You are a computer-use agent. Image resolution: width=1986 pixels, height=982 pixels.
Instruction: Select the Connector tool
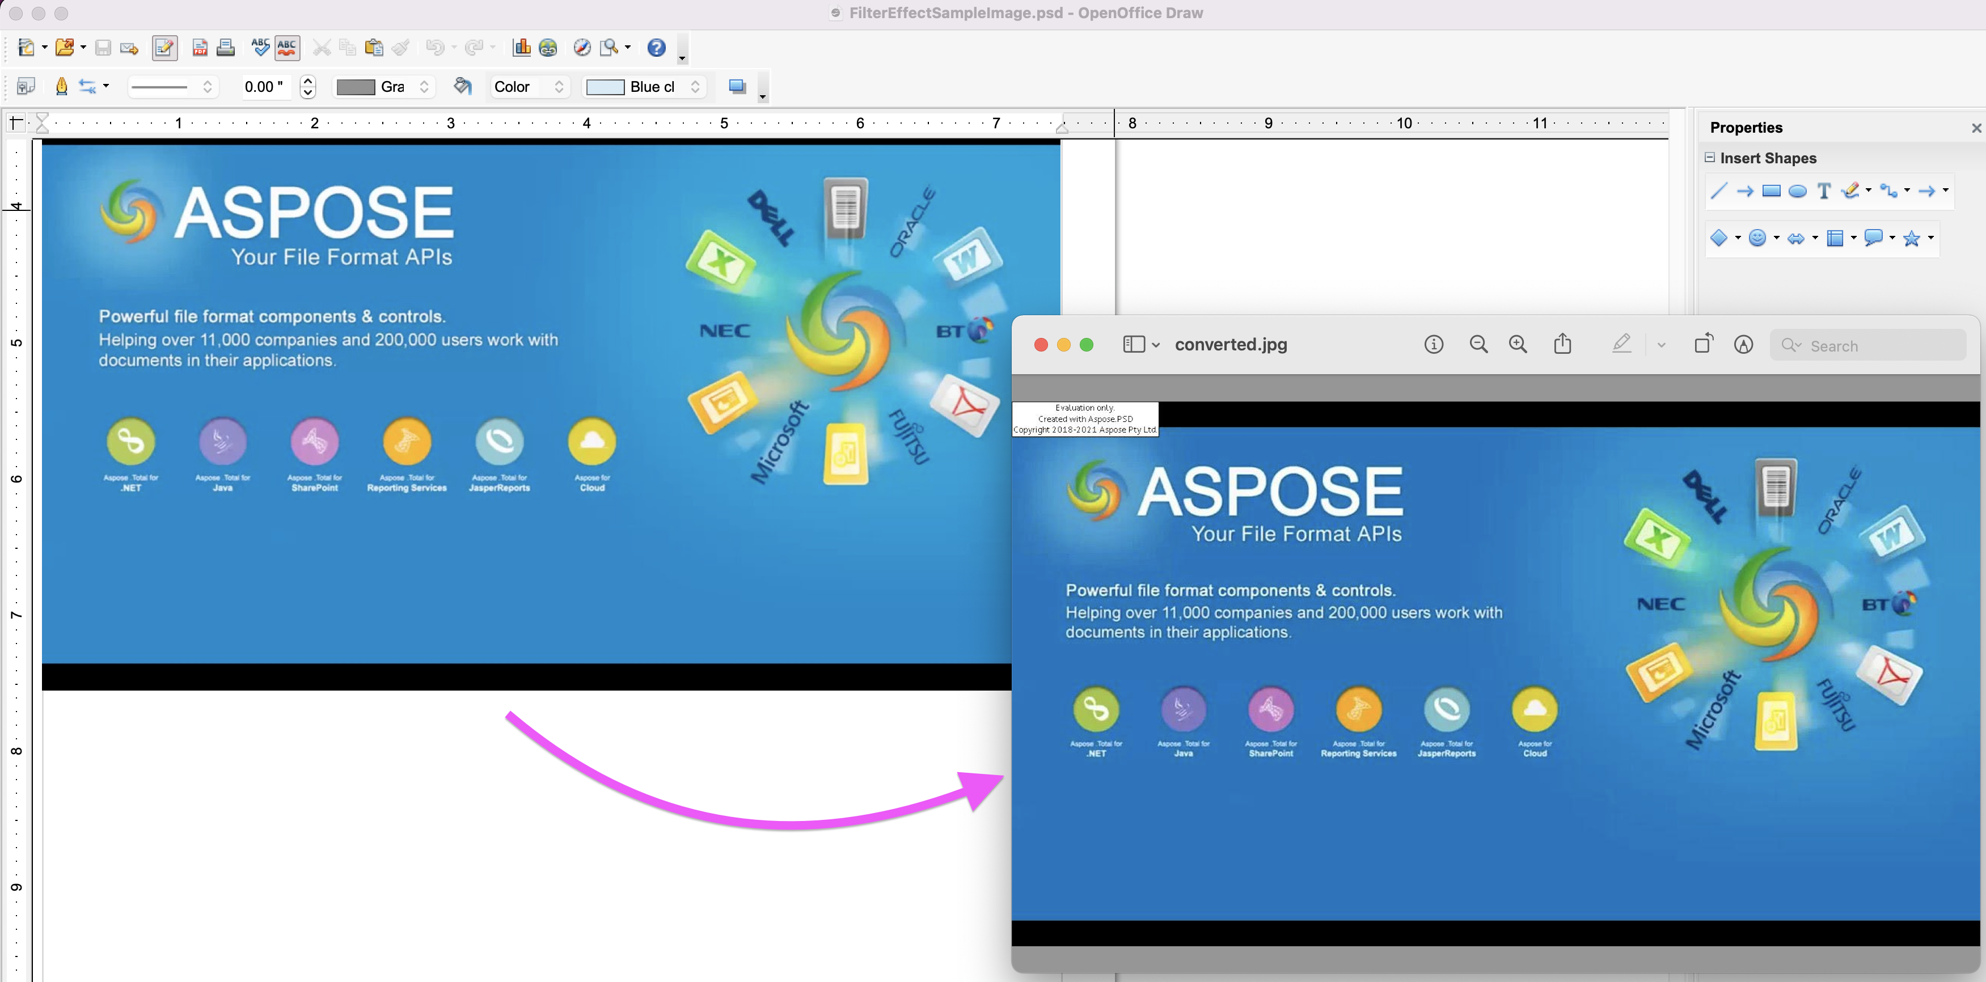pos(1889,191)
